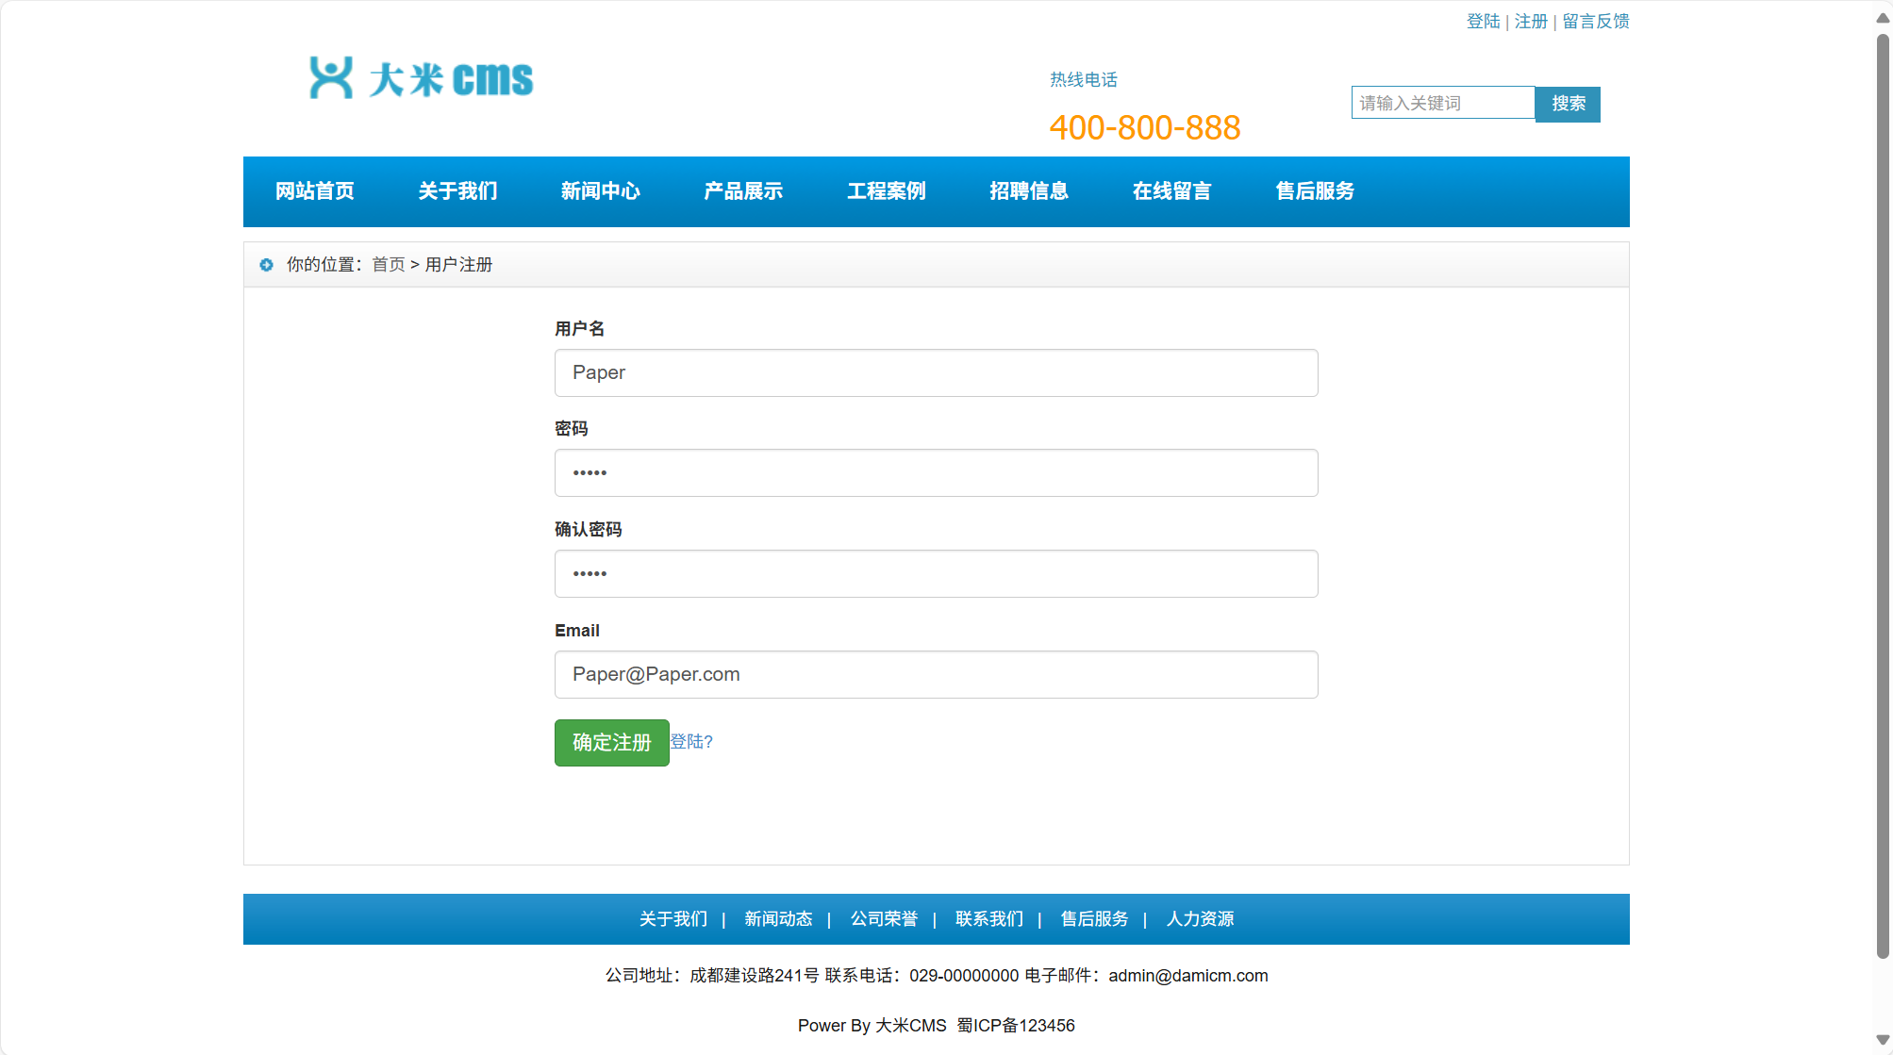Image resolution: width=1893 pixels, height=1055 pixels.
Task: Open the 网站首页 nav item
Action: [x=314, y=191]
